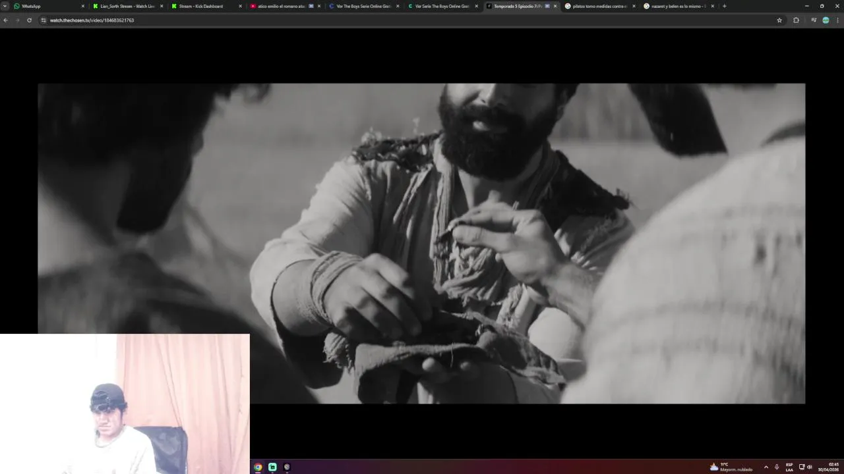Close the 'pilatos tomo medidas' tab
The image size is (844, 474).
(x=634, y=6)
